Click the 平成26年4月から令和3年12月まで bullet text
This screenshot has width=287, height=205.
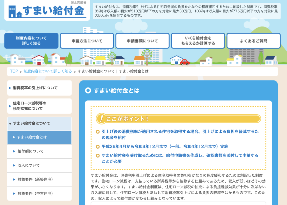(165, 147)
